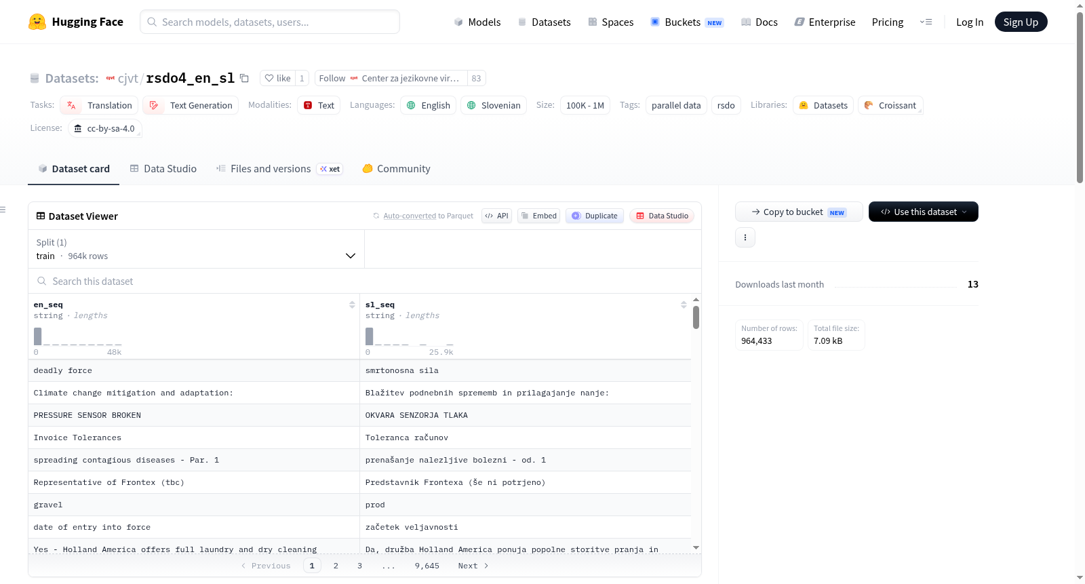Click the search magnifier in dataset search
Image resolution: width=1085 pixels, height=584 pixels.
click(41, 281)
